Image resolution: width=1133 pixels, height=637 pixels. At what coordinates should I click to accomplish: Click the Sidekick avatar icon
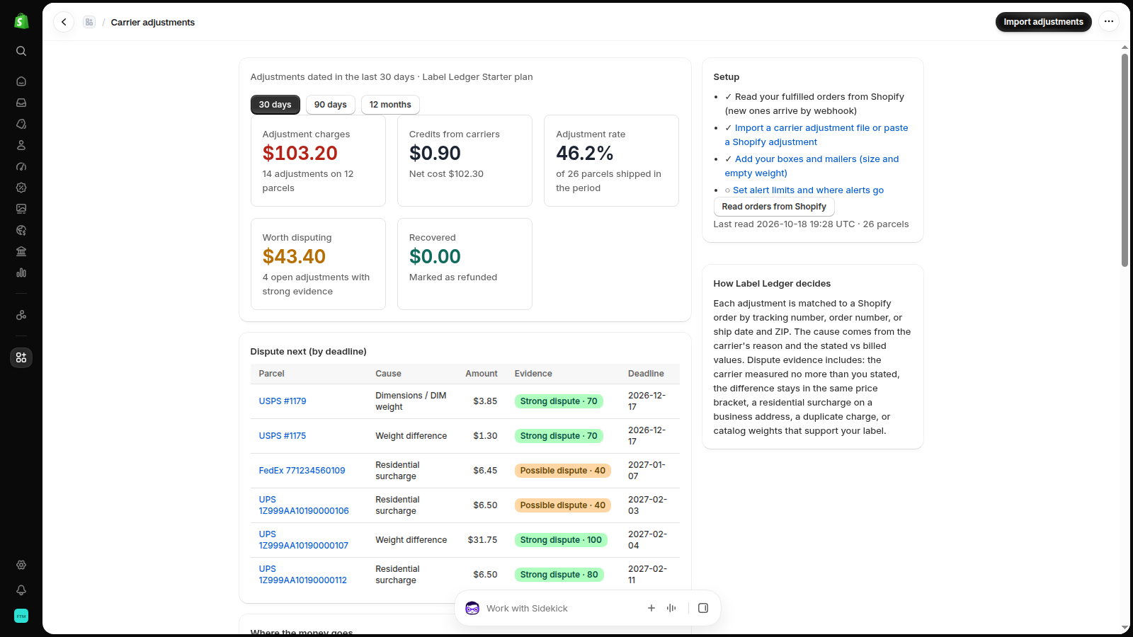[472, 608]
